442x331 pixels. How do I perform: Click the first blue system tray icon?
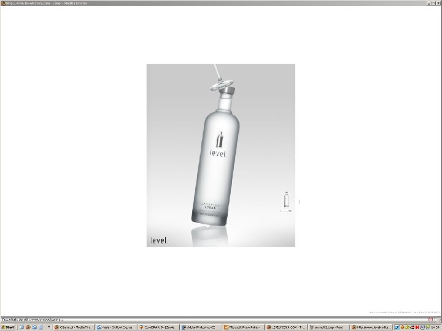pyautogui.click(x=397, y=327)
